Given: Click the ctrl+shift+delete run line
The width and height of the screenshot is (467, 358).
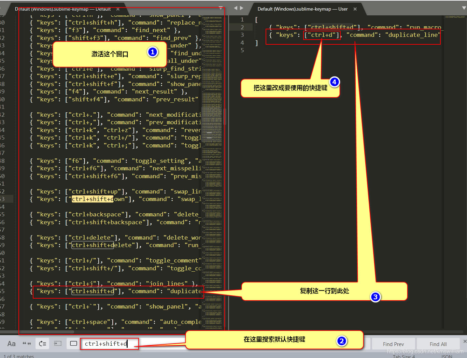Looking at the screenshot, I should (115, 245).
